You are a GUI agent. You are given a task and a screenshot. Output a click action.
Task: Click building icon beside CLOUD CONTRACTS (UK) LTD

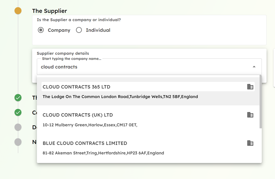click(x=250, y=115)
